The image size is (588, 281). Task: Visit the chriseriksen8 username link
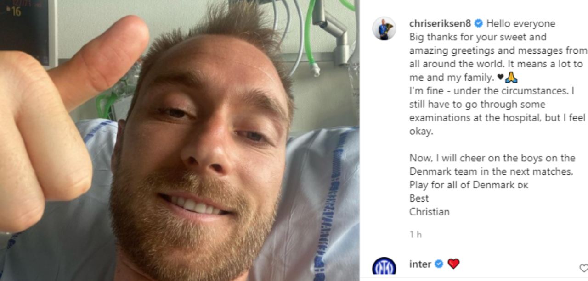[x=440, y=23]
